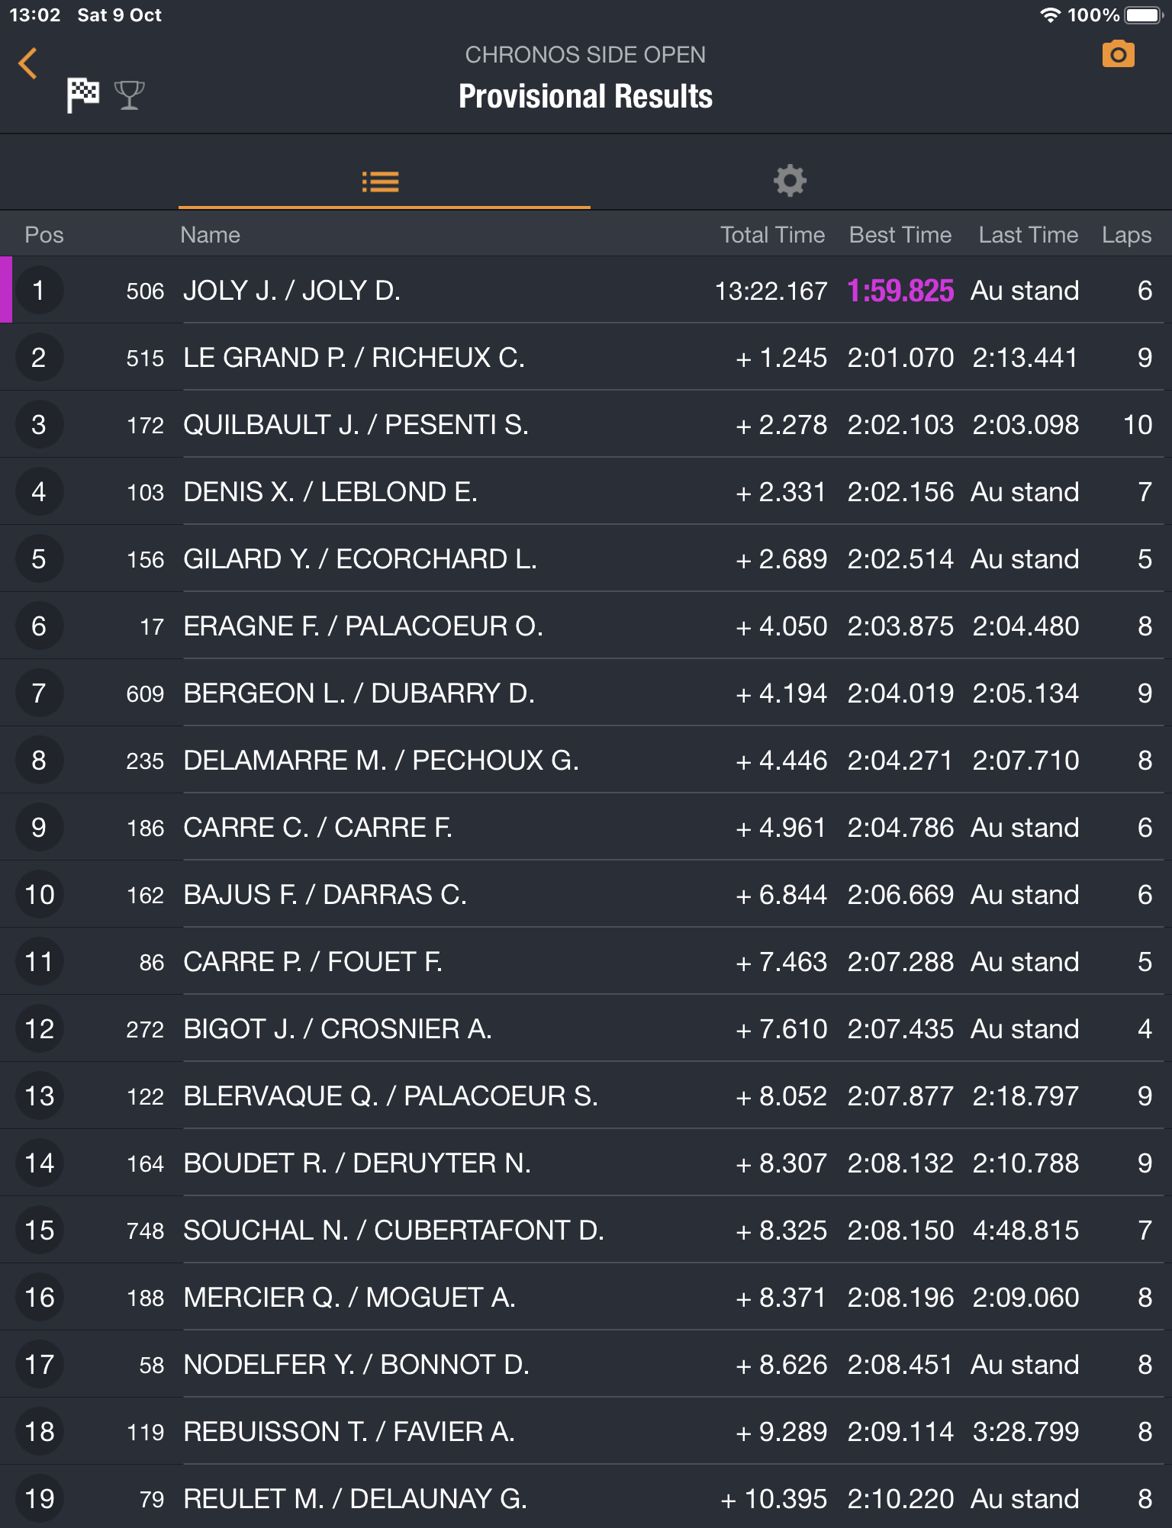Tap the position 10 circle badge
This screenshot has height=1528, width=1172.
[39, 895]
